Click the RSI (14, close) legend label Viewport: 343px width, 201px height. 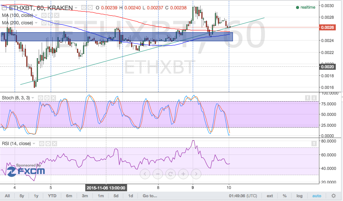(x=17, y=144)
